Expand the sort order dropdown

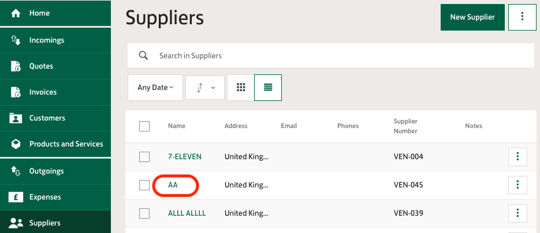(x=205, y=88)
